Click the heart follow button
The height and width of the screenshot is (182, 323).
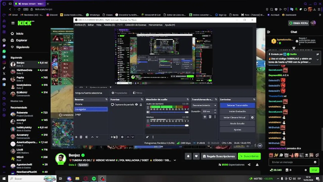coord(196,156)
